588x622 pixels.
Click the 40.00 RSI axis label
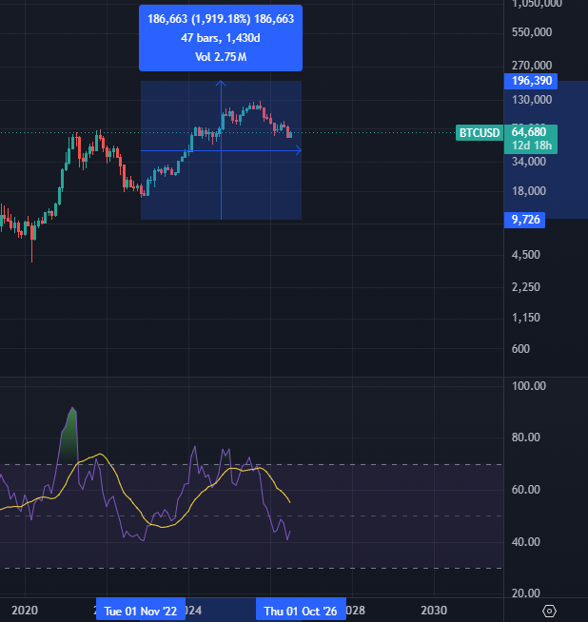pyautogui.click(x=526, y=542)
